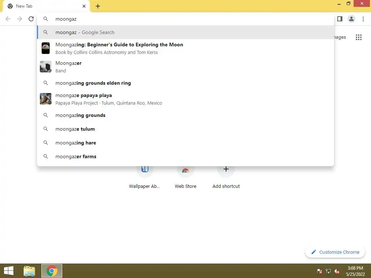Open the Wallpaper Ab... shortcut
The image size is (371, 278).
tap(145, 177)
